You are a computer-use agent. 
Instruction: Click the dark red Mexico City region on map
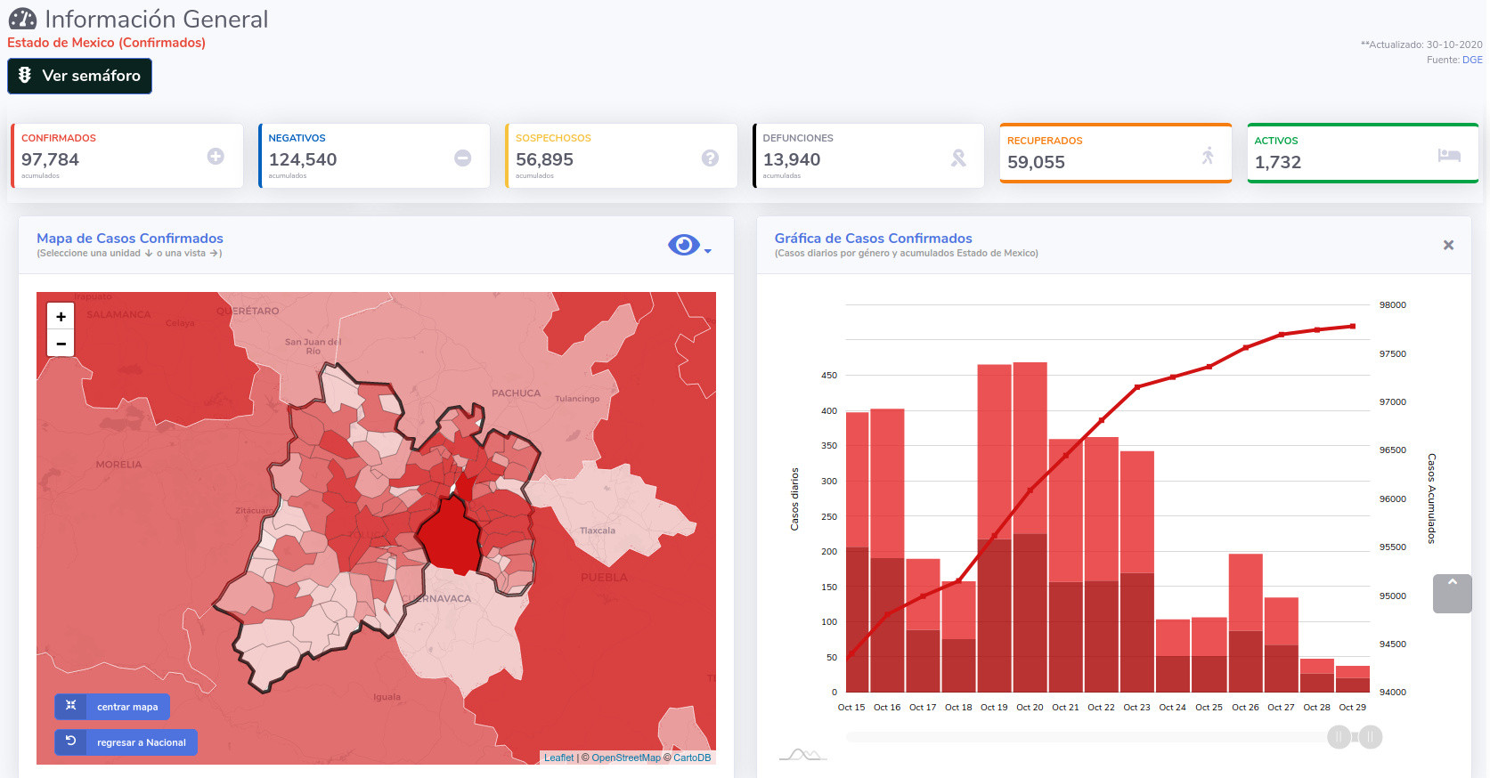pos(449,539)
